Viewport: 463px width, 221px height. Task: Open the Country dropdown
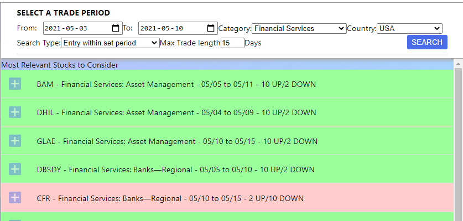coord(409,28)
